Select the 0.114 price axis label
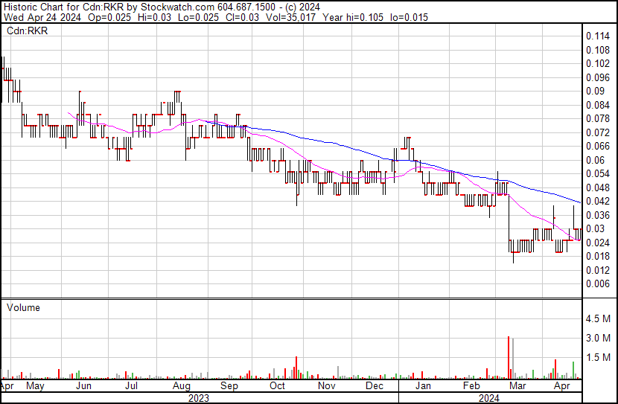Viewport: 618px width, 404px height. click(x=597, y=36)
